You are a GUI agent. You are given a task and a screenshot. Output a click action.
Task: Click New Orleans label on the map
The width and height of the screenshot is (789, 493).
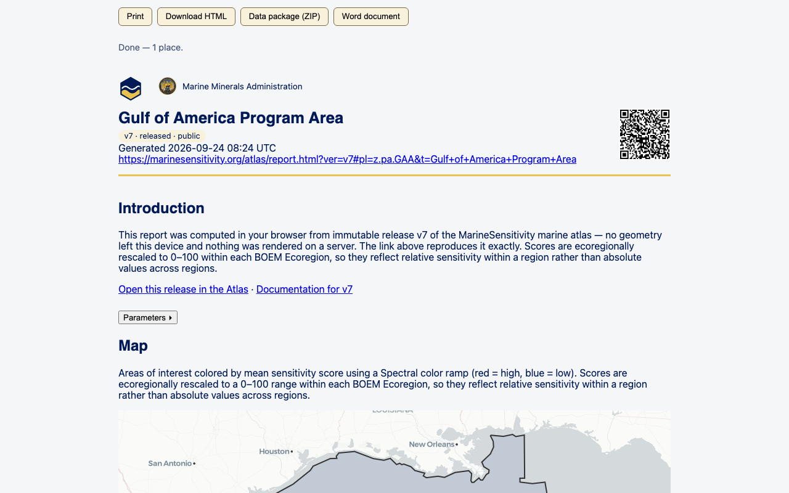[x=432, y=444]
